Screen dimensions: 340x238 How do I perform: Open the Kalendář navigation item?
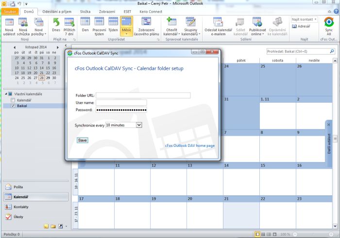point(36,197)
